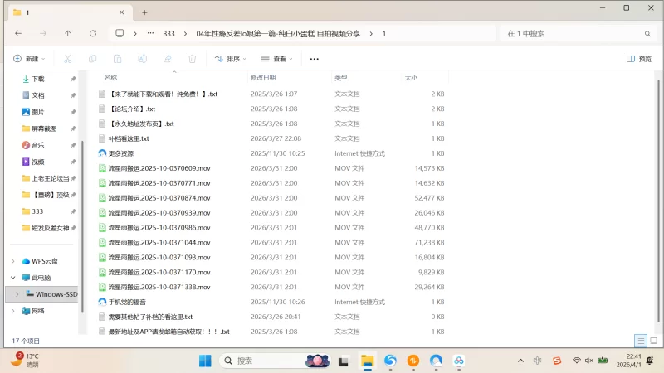The height and width of the screenshot is (373, 664).
Task: Toggle the Preview pane button
Action: pos(638,59)
